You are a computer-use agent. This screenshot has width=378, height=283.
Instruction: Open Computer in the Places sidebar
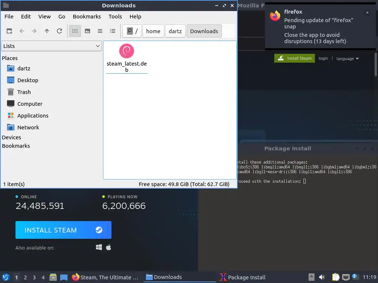(x=30, y=104)
